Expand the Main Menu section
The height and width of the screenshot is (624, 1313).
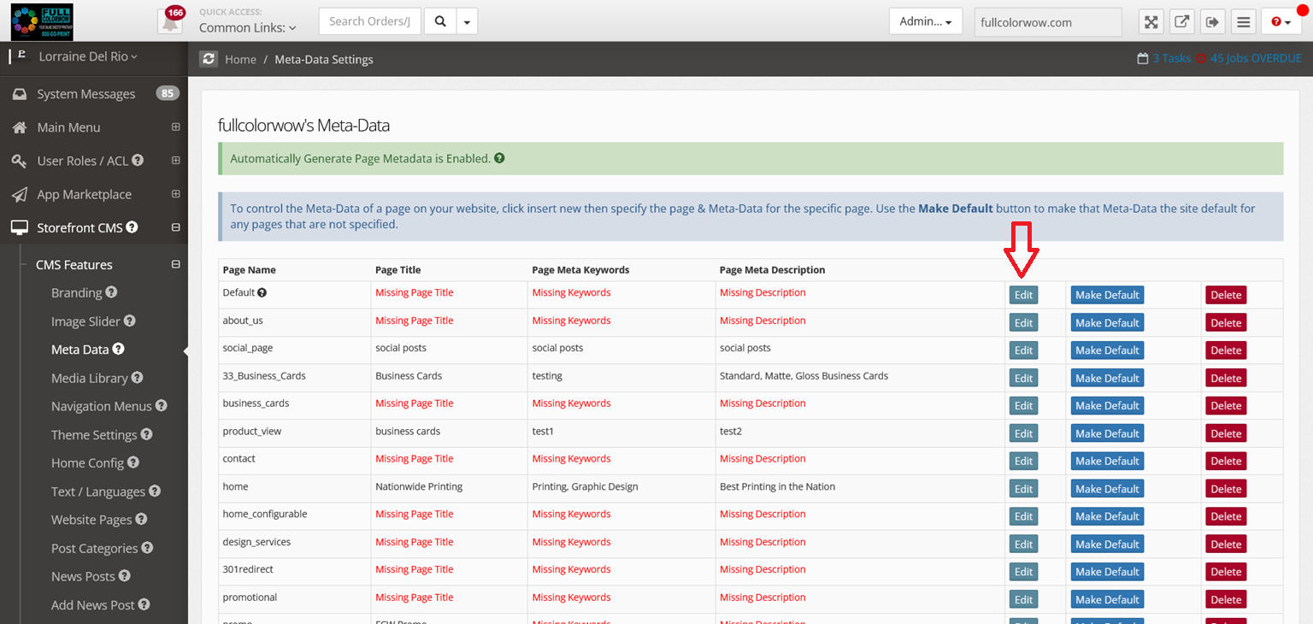[x=175, y=127]
